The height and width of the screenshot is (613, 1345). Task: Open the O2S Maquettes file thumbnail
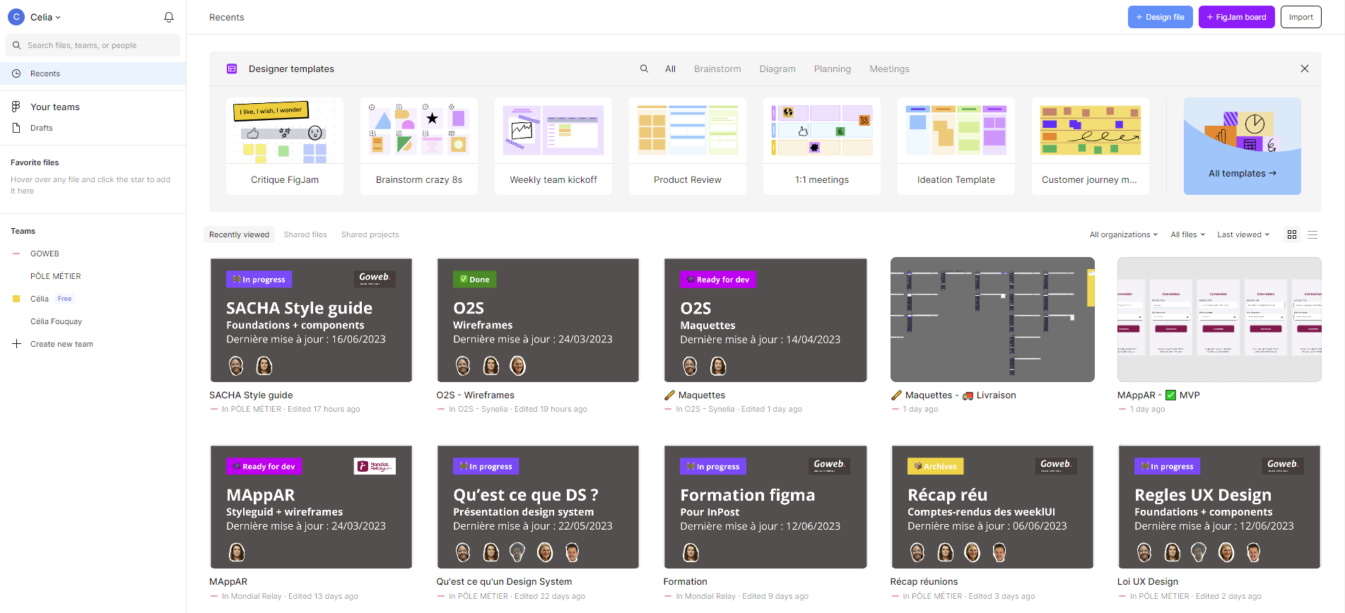point(765,320)
